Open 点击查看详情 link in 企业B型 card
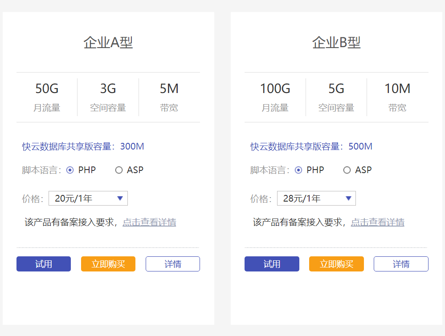This screenshot has width=445, height=336. (378, 222)
